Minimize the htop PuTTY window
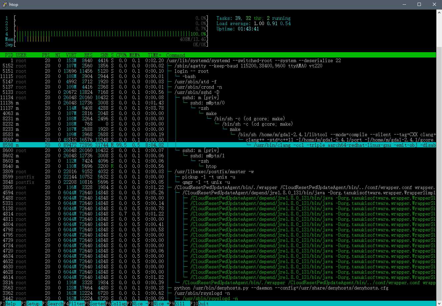The height and width of the screenshot is (306, 442). click(x=404, y=4)
